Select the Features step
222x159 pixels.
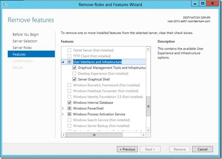tap(31, 54)
